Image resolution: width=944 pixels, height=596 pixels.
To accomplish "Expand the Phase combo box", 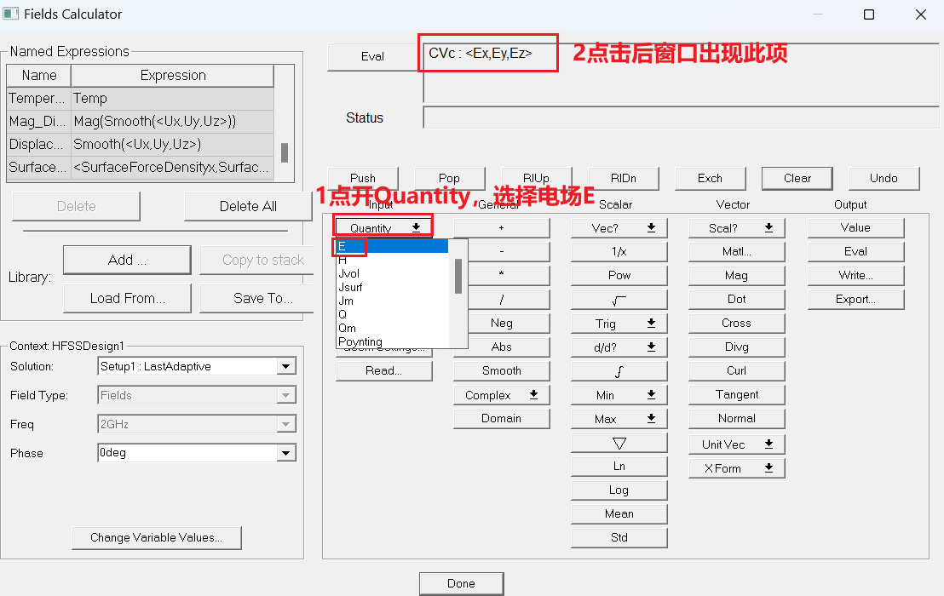I will coord(286,453).
